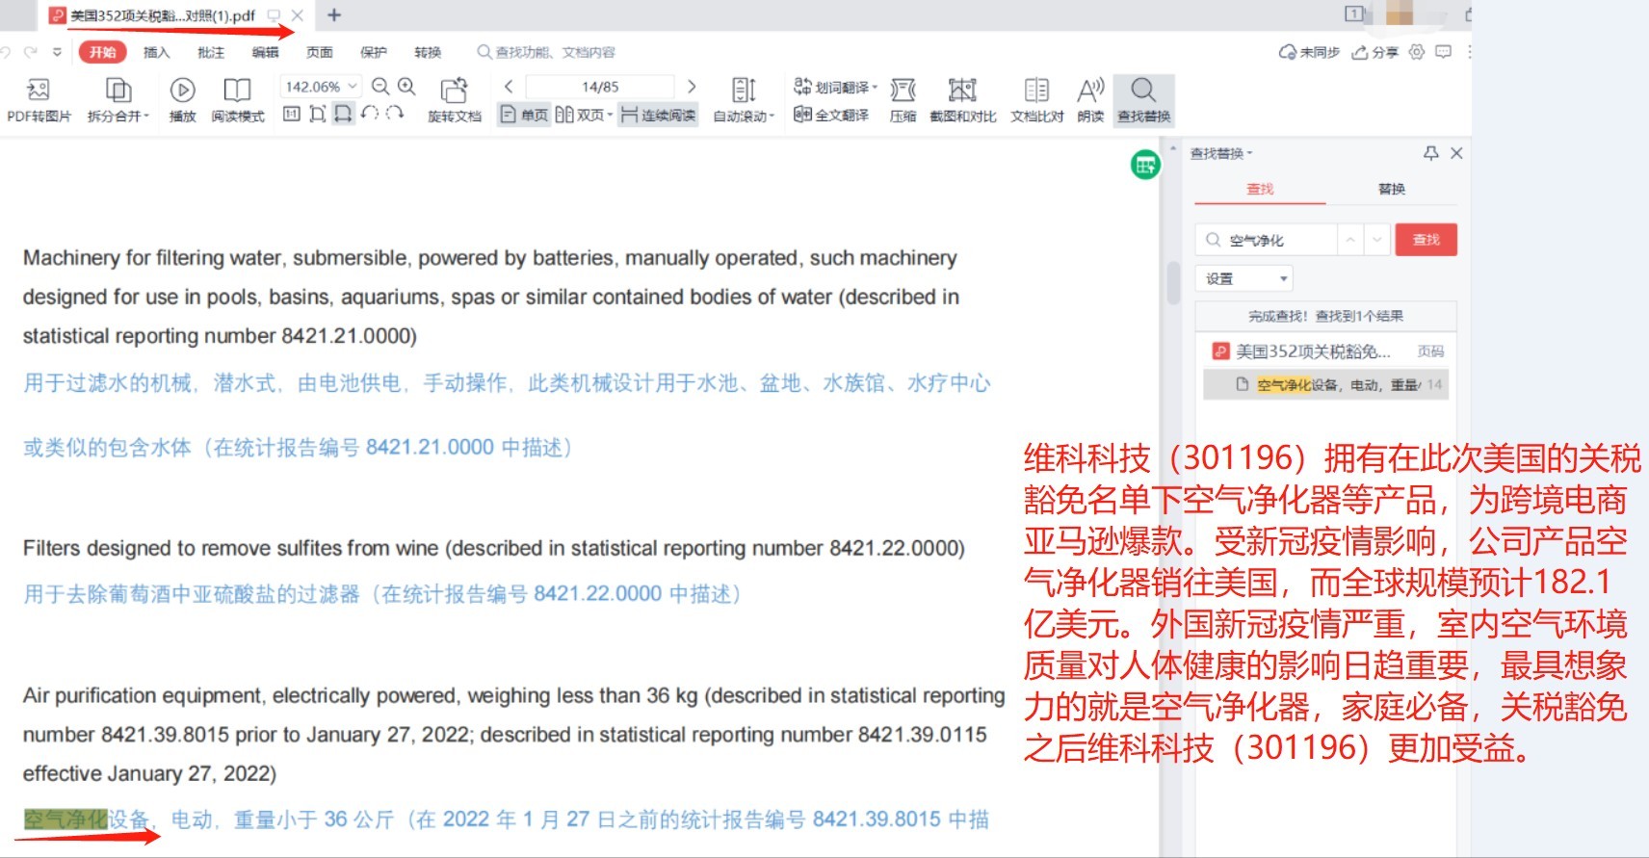Image resolution: width=1649 pixels, height=858 pixels.
Task: Redo action arrow
Action: (32, 52)
